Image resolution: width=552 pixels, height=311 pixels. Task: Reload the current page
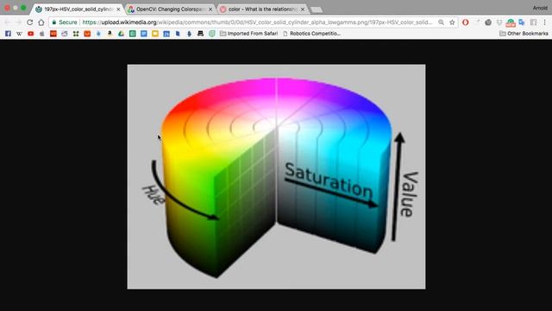click(x=30, y=22)
